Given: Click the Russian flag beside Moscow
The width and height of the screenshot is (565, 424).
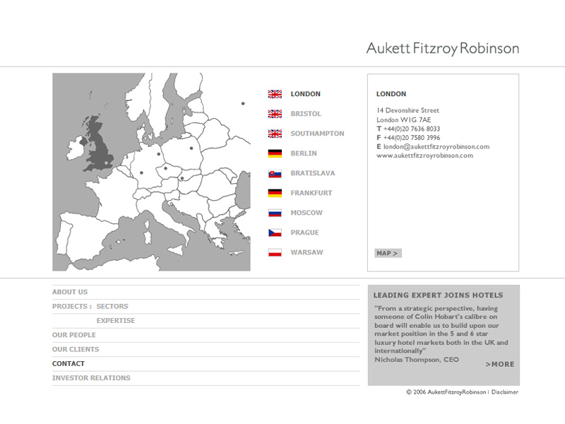Looking at the screenshot, I should click(x=275, y=213).
